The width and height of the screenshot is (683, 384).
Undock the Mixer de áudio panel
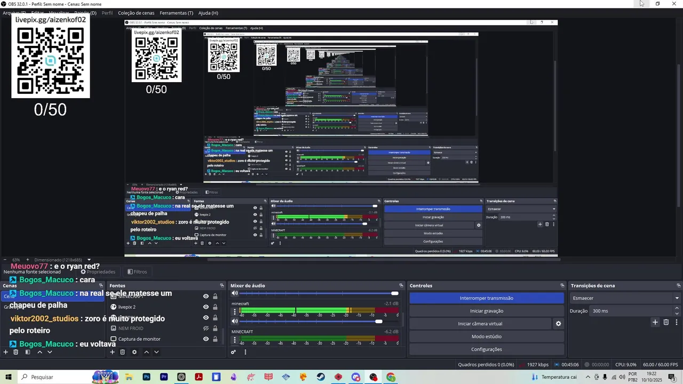point(401,286)
